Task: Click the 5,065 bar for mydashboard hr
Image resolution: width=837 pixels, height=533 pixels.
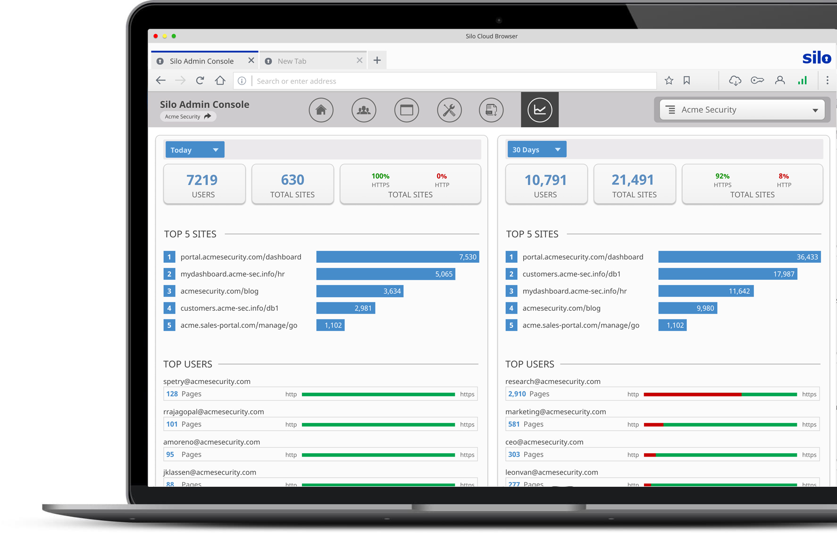Action: [385, 274]
